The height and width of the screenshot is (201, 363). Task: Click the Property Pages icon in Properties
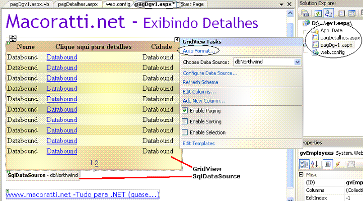[351, 164]
